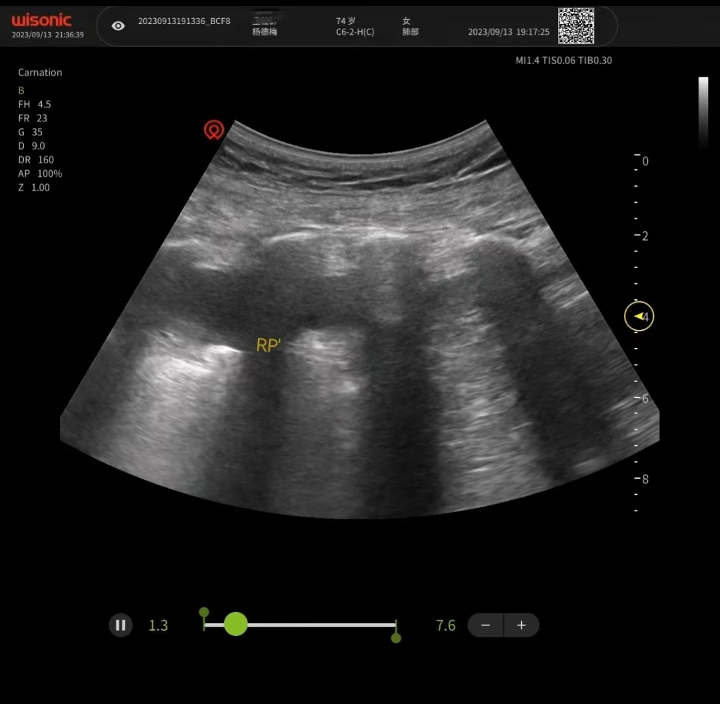Screen dimensions: 720x704
Task: Select the G 35 gain parameter
Action: (x=31, y=132)
